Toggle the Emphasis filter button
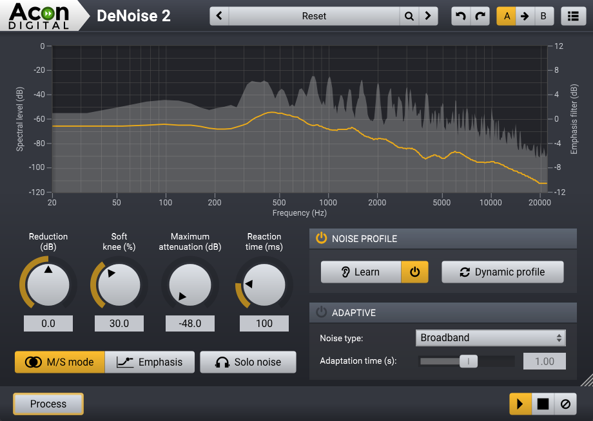This screenshot has width=593, height=421. tap(150, 362)
